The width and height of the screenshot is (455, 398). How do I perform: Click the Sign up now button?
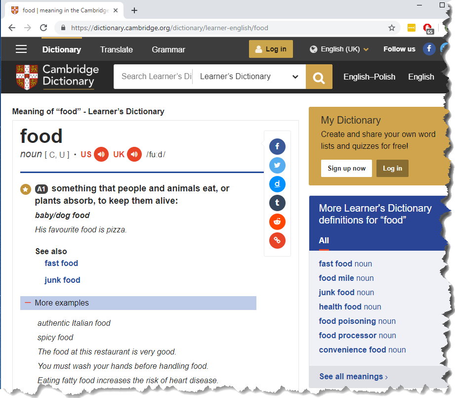[346, 168]
